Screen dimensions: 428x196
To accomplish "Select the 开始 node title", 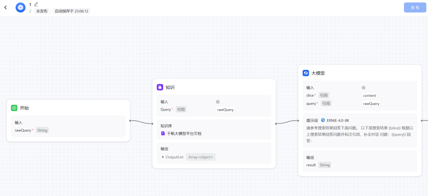I will [24, 108].
